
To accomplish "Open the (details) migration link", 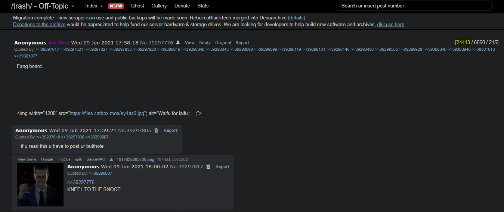I will coord(297,18).
